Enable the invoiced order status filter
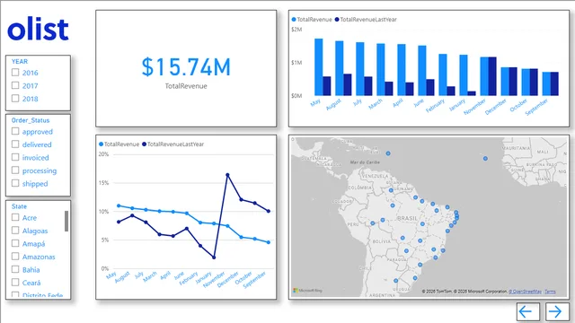Viewport: 575px width, 323px height. (15, 157)
